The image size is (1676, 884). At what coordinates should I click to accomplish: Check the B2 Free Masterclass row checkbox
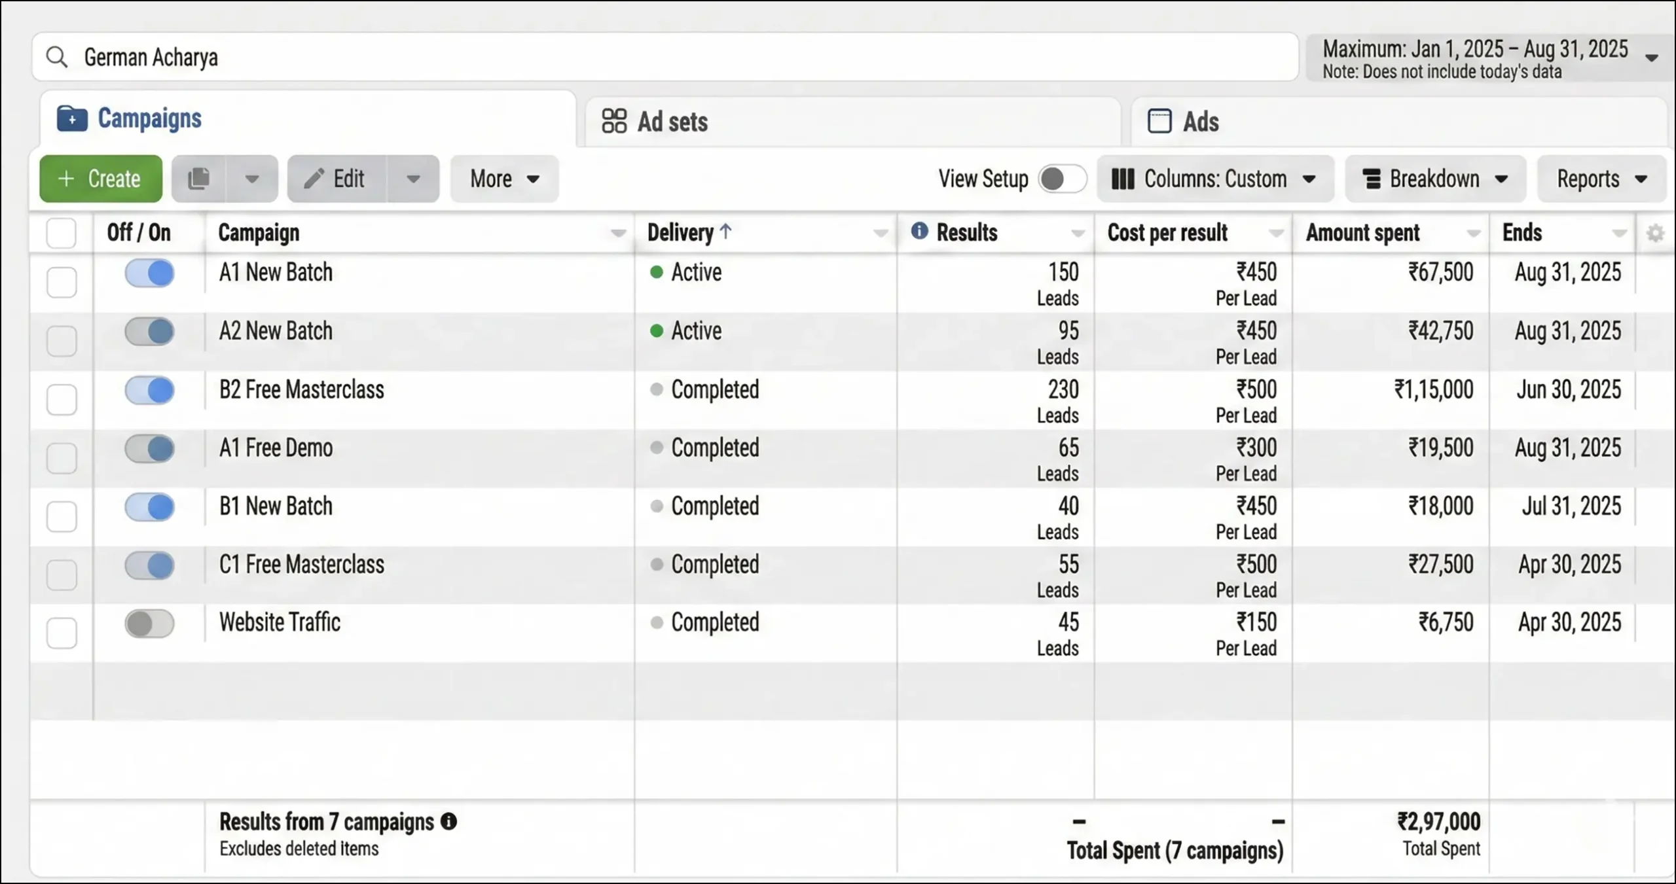tap(62, 399)
